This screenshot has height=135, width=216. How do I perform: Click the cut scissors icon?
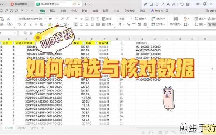(9, 19)
